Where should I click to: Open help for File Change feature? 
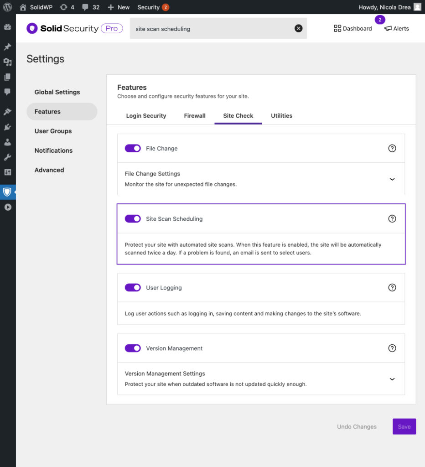point(392,148)
